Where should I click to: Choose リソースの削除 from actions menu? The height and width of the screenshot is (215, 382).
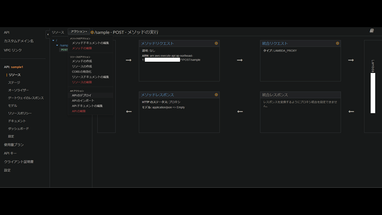82,82
